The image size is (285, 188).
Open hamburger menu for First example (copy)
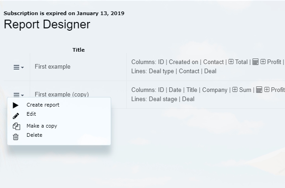(x=19, y=95)
